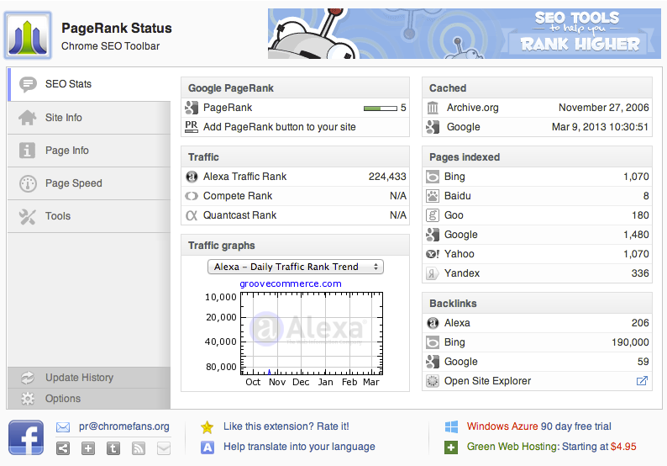667x466 pixels.
Task: Click the PageRank Status logo icon
Action: pyautogui.click(x=28, y=36)
